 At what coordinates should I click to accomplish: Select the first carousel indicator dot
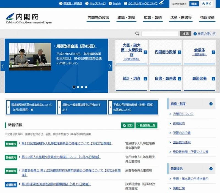(x=74, y=87)
